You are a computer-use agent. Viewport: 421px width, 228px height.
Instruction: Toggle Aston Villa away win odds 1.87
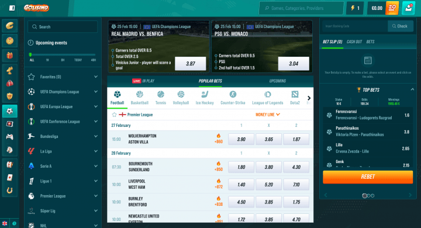pyautogui.click(x=296, y=139)
